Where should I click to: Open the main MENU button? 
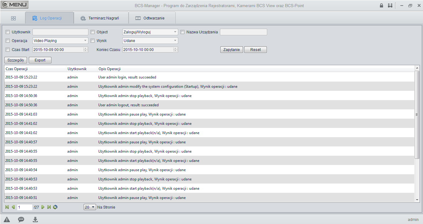[15, 5]
